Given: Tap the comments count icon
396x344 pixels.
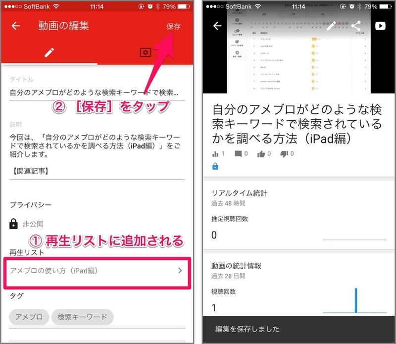Looking at the screenshot, I should pyautogui.click(x=238, y=154).
